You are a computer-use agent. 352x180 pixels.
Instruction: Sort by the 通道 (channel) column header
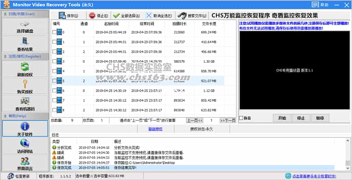tap(84, 24)
